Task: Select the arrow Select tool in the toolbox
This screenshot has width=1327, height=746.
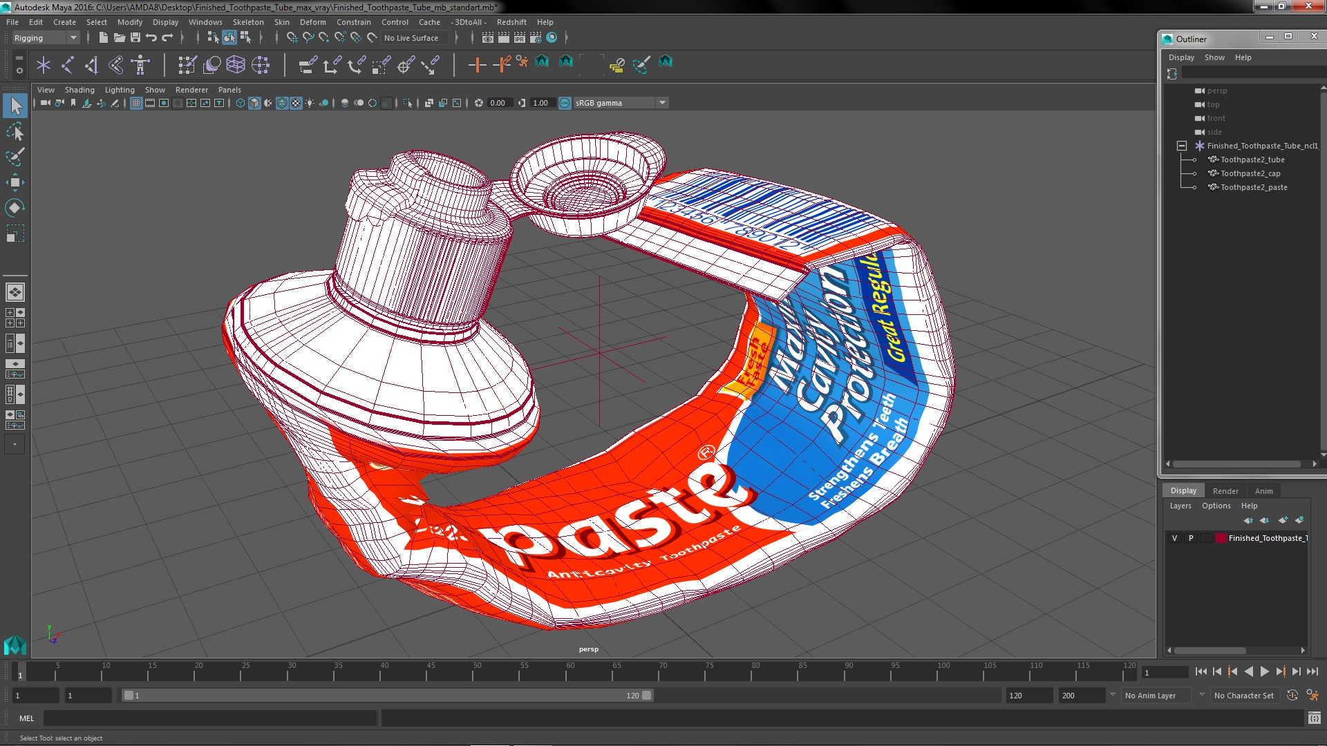Action: (15, 106)
